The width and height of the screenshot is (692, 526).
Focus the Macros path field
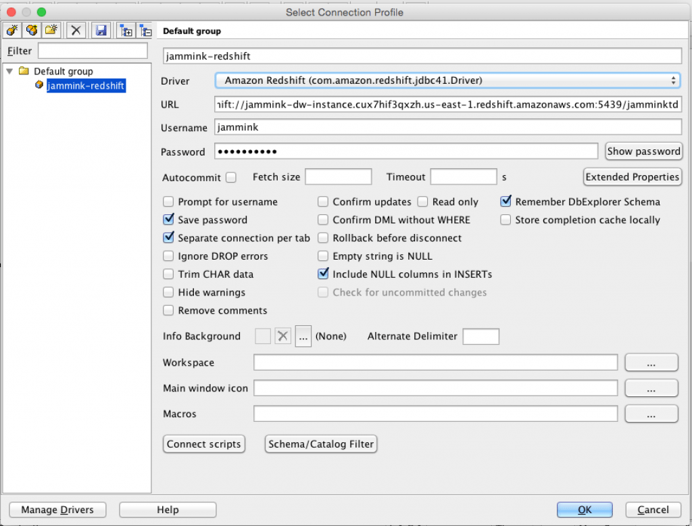pyautogui.click(x=436, y=414)
